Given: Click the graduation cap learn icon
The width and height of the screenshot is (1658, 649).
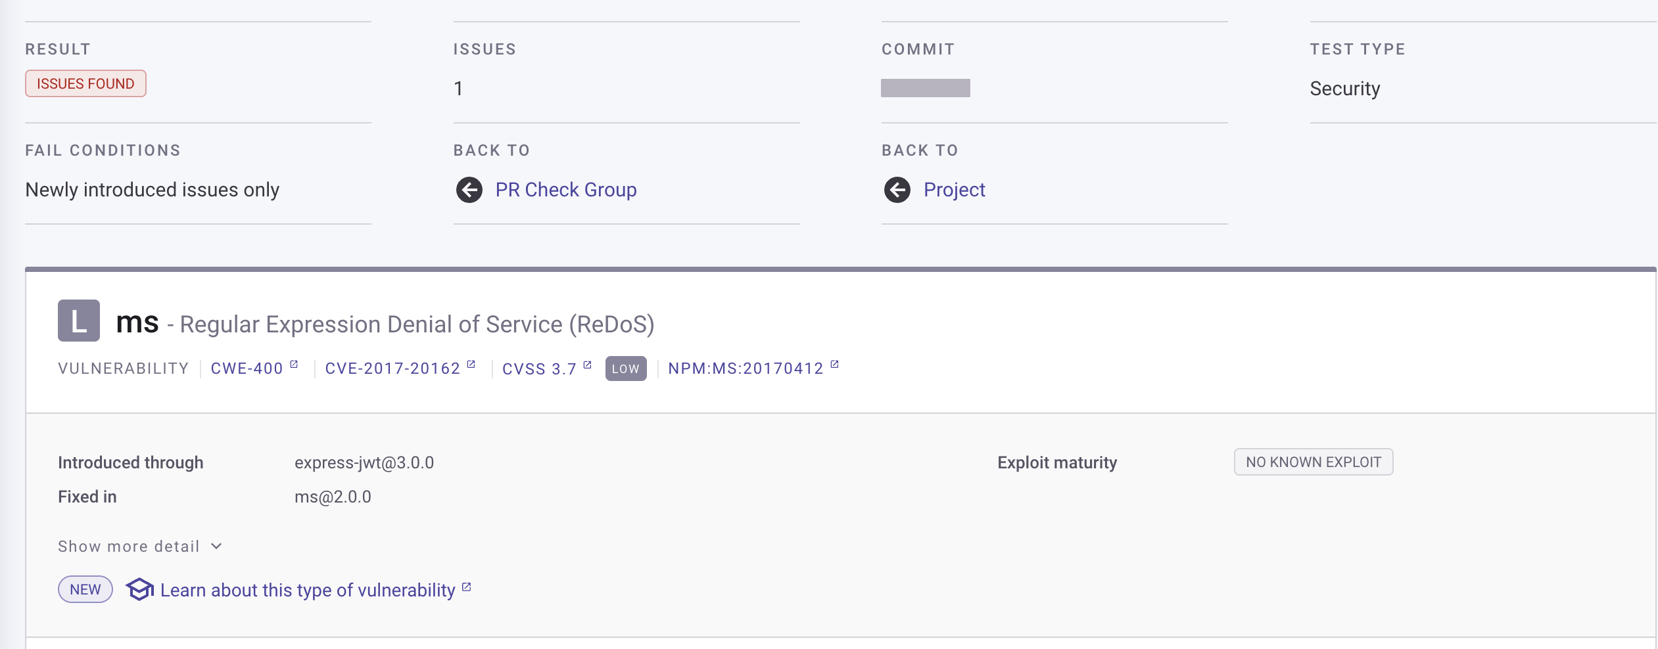Looking at the screenshot, I should pos(139,589).
